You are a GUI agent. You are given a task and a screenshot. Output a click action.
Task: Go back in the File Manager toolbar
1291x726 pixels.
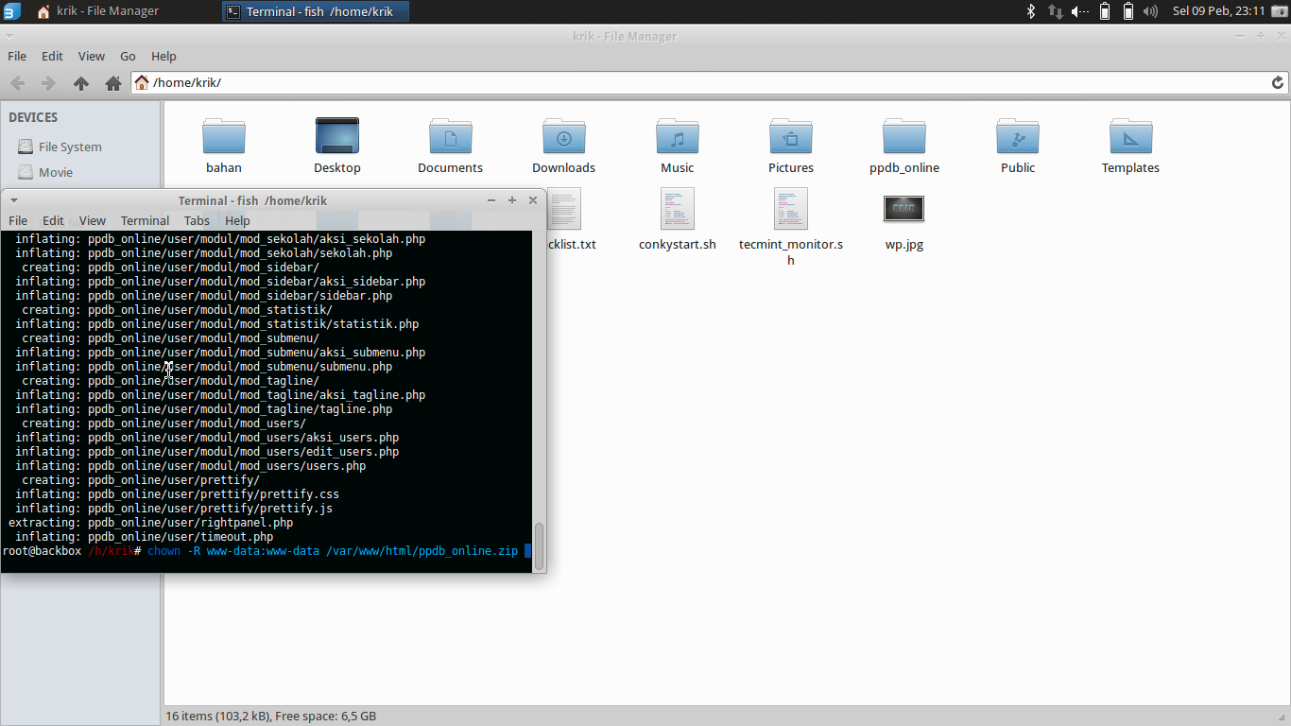[x=17, y=83]
